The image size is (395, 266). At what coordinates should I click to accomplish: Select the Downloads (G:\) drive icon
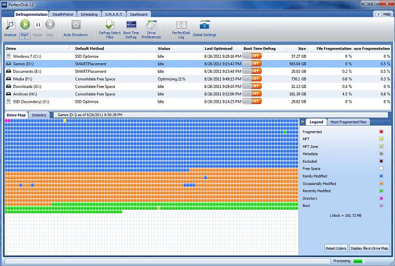coord(8,86)
